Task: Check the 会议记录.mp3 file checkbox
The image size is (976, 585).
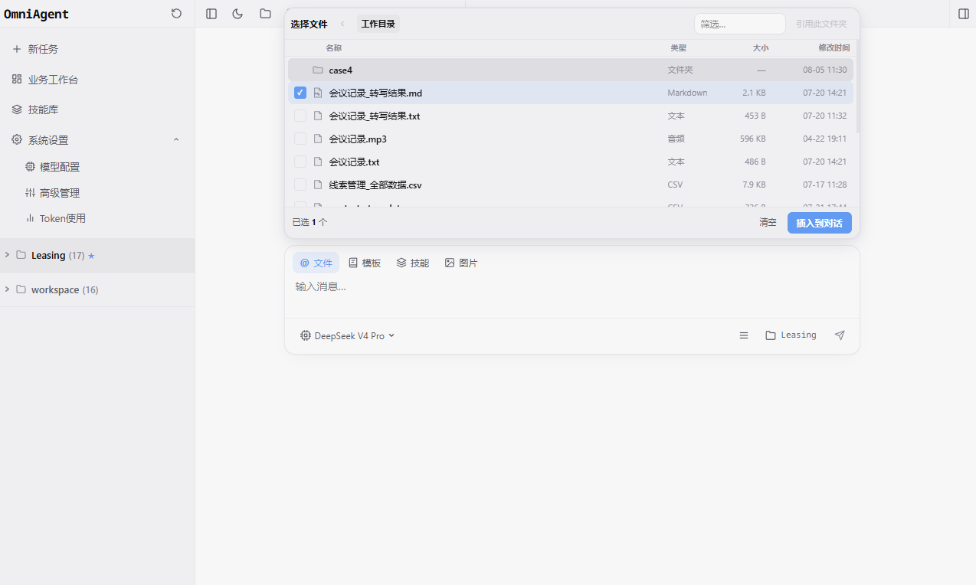Action: (x=300, y=139)
